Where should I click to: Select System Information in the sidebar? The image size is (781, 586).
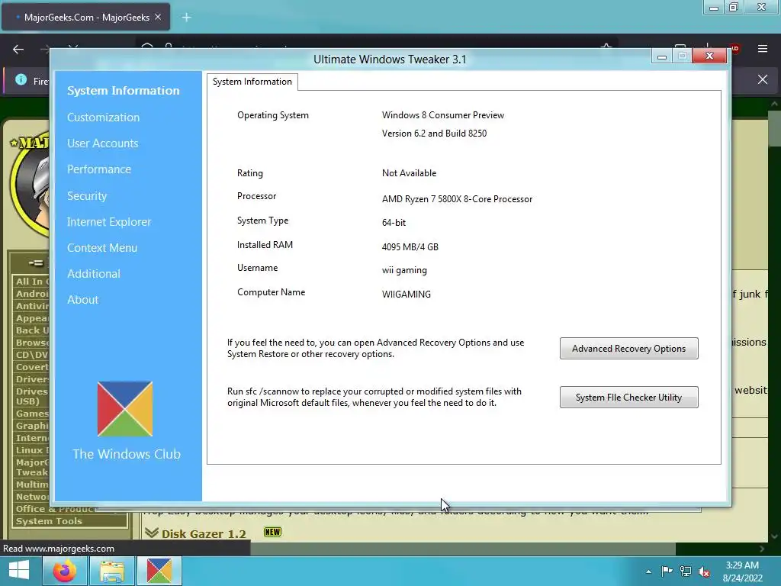point(123,91)
